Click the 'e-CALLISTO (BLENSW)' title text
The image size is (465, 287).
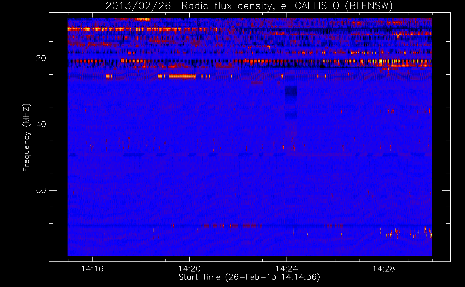[x=337, y=6]
